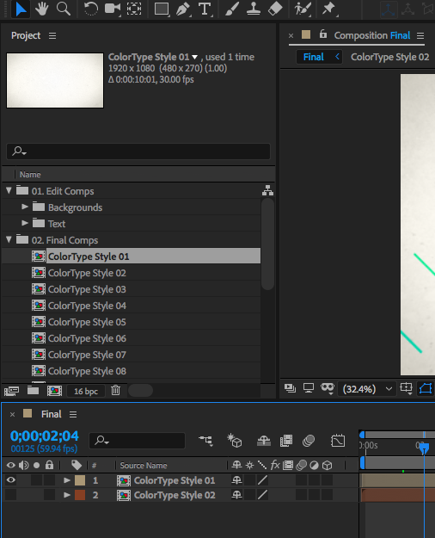435x538 pixels.
Task: Select the Final timeline tab
Action: click(x=51, y=414)
